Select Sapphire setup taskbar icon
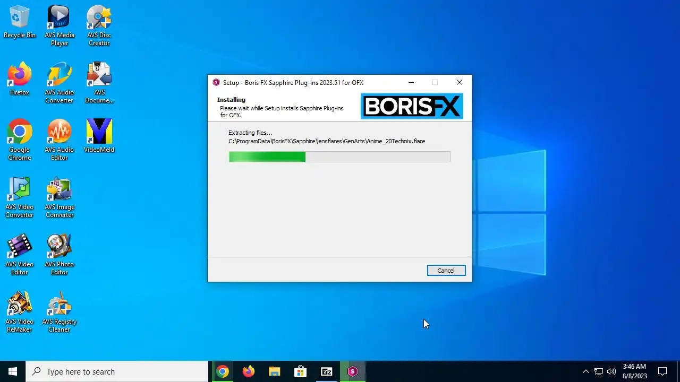680x382 pixels. click(352, 371)
